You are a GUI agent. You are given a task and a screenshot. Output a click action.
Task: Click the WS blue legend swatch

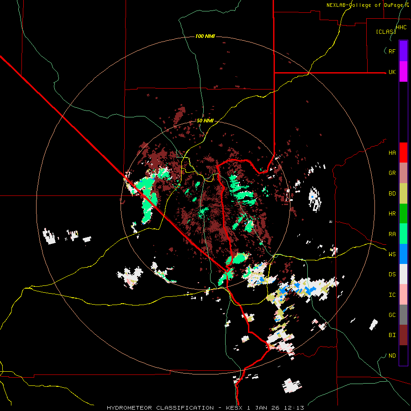(x=403, y=254)
